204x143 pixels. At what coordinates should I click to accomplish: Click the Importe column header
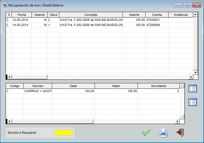click(134, 15)
